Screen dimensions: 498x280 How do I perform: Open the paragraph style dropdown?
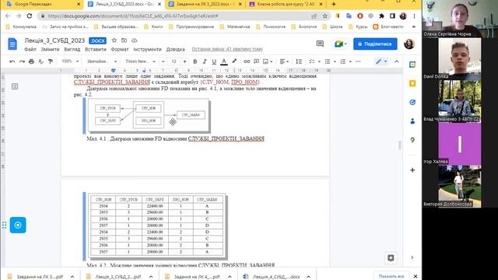102,61
